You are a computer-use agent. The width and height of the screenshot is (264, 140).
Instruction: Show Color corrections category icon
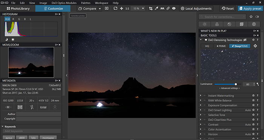(217, 24)
